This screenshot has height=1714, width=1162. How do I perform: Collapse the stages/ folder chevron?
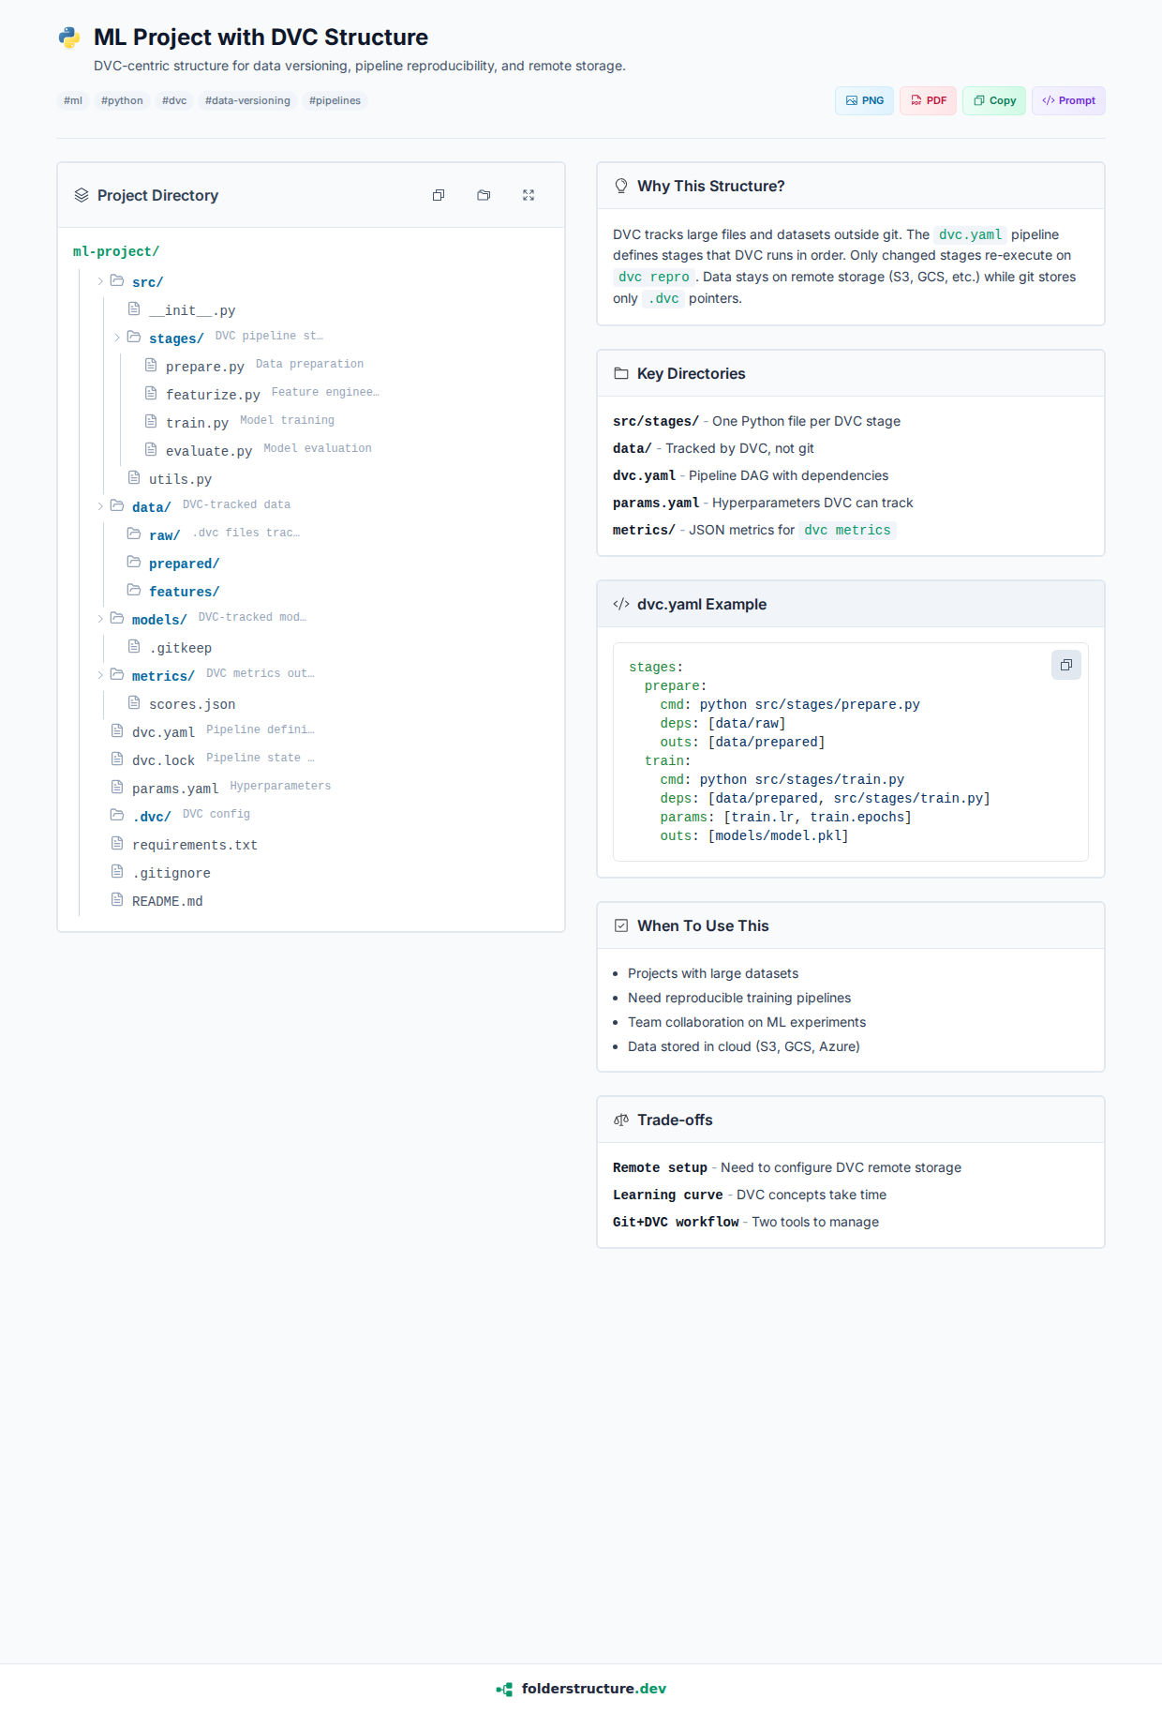pos(117,338)
